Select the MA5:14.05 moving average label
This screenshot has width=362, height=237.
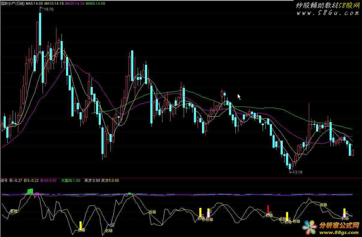pos(34,4)
